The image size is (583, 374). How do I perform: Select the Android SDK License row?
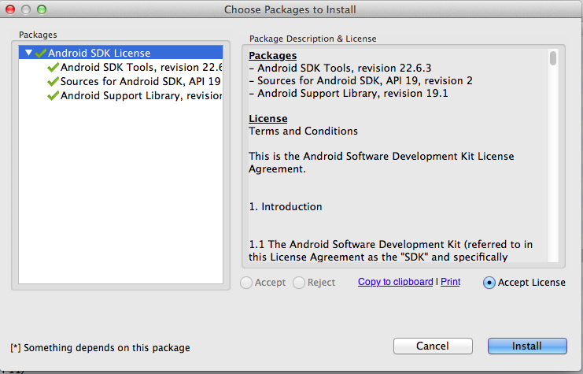click(121, 53)
